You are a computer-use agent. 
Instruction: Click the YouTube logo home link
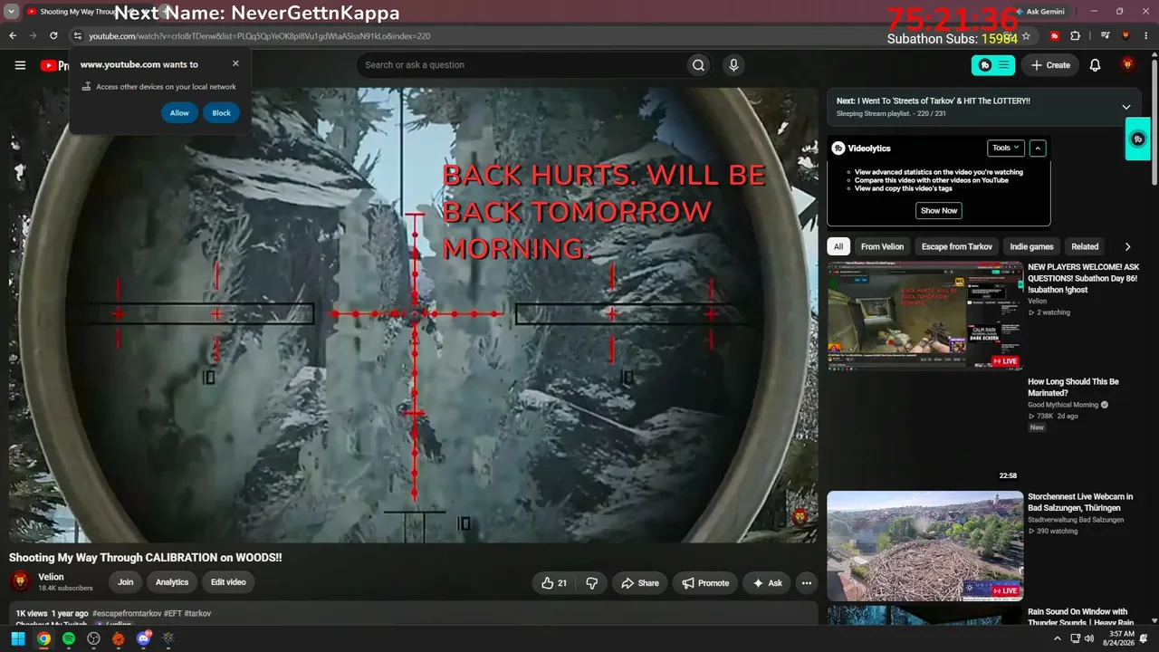tap(54, 65)
